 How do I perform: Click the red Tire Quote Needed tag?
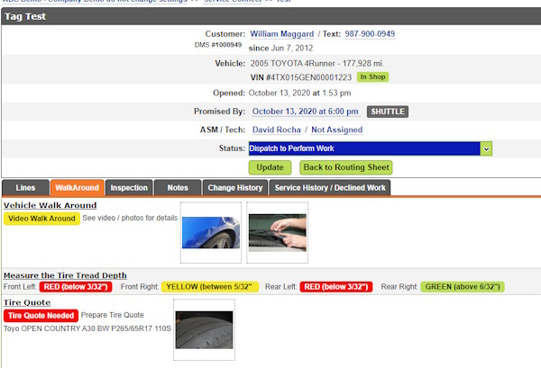coord(41,316)
